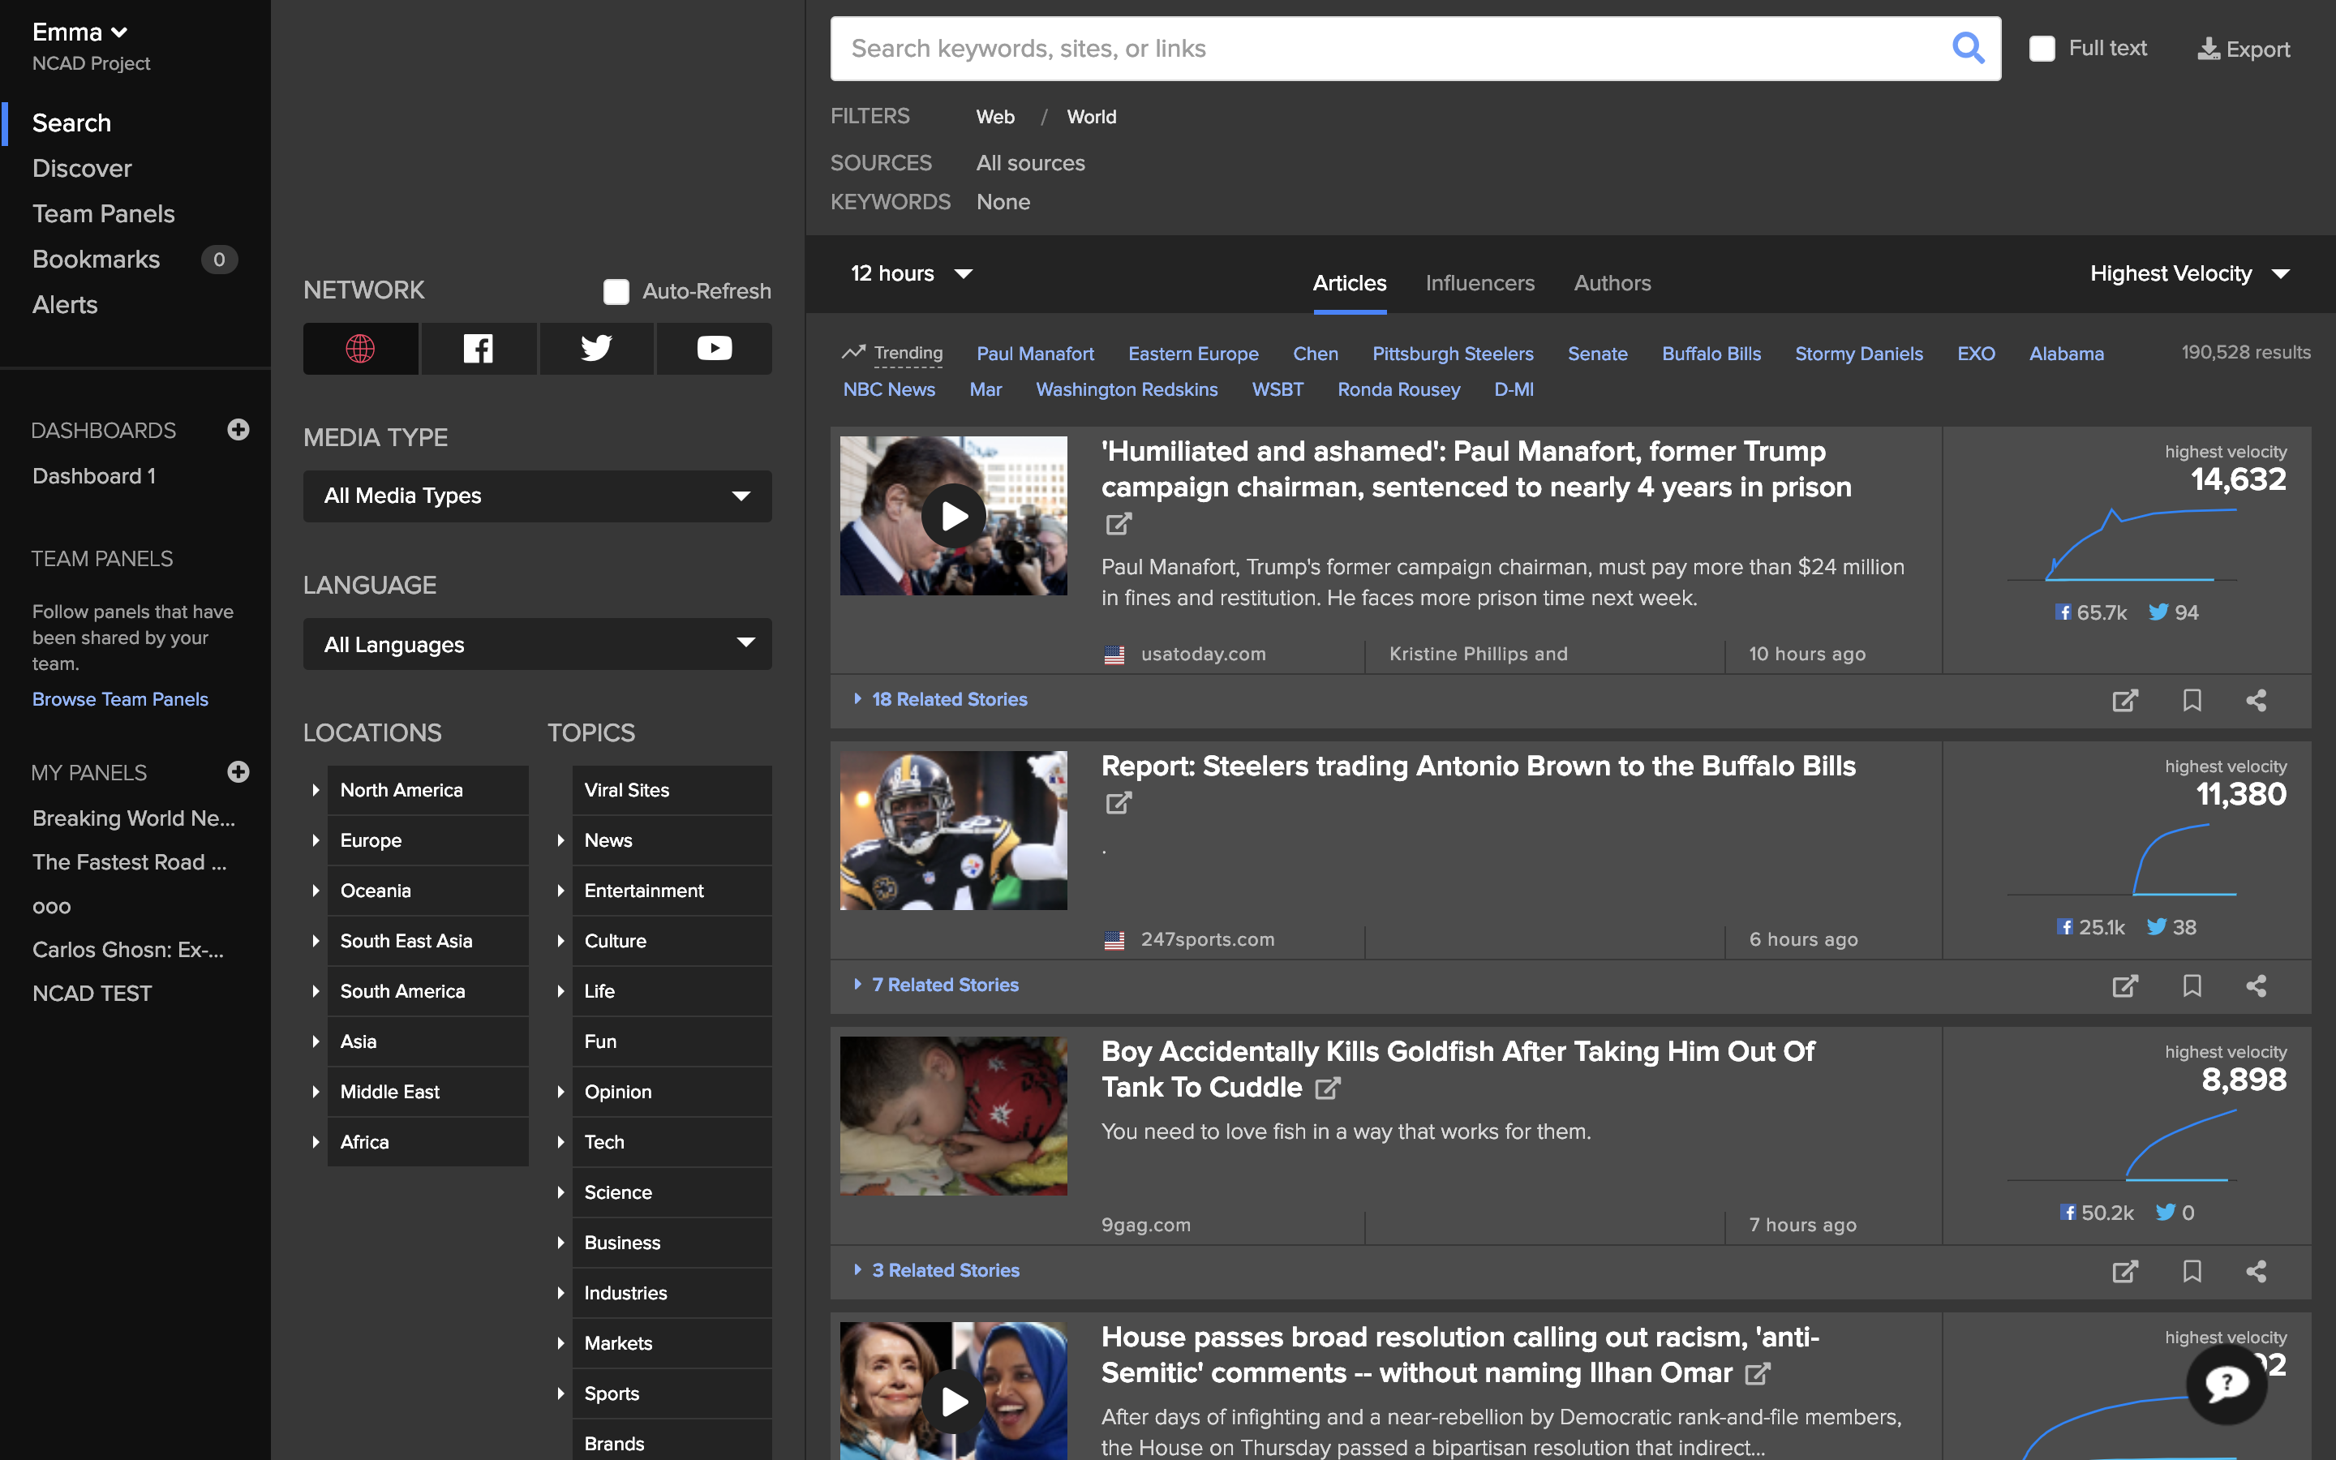Click the World filter breadcrumb
This screenshot has height=1460, width=2336.
click(1091, 117)
